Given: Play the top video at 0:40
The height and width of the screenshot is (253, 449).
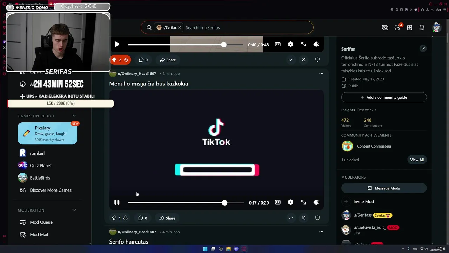Looking at the screenshot, I should click(117, 44).
